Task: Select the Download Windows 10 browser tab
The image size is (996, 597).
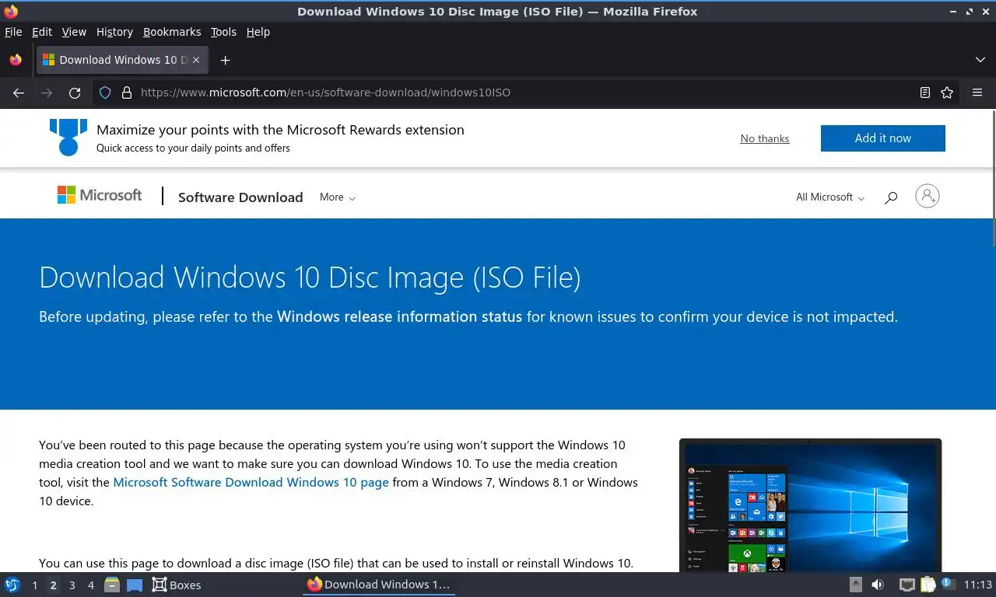Action: click(121, 60)
